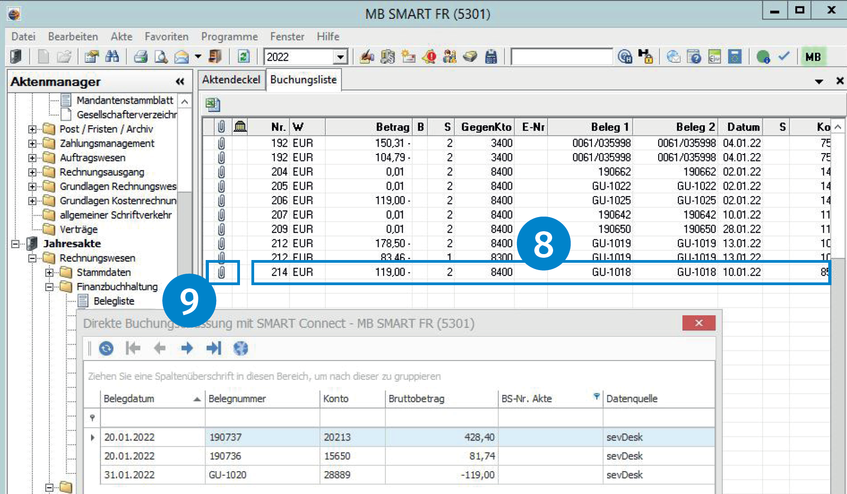Click the green MB button in toolbar
The width and height of the screenshot is (847, 494).
(813, 57)
